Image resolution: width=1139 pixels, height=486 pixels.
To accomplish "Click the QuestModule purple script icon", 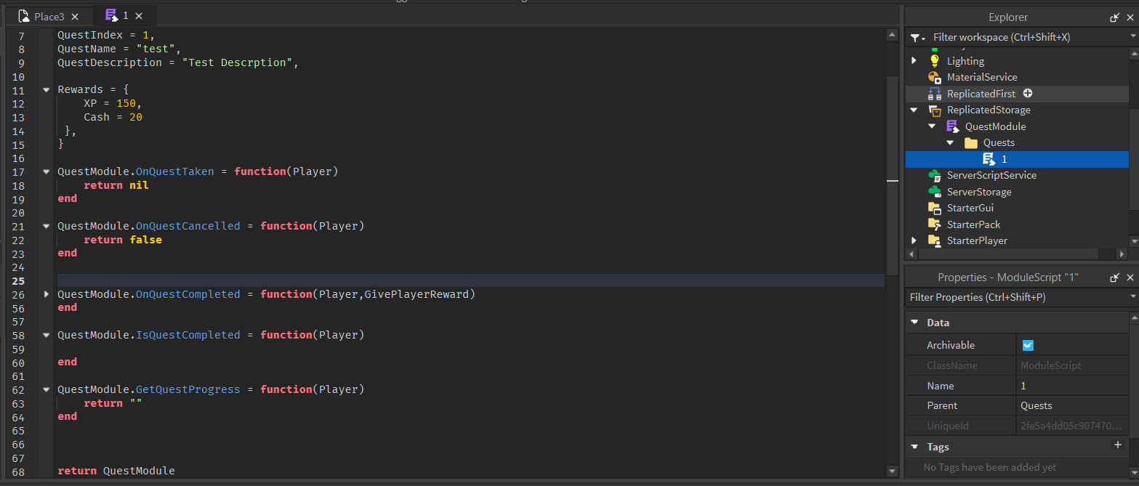I will coord(952,126).
